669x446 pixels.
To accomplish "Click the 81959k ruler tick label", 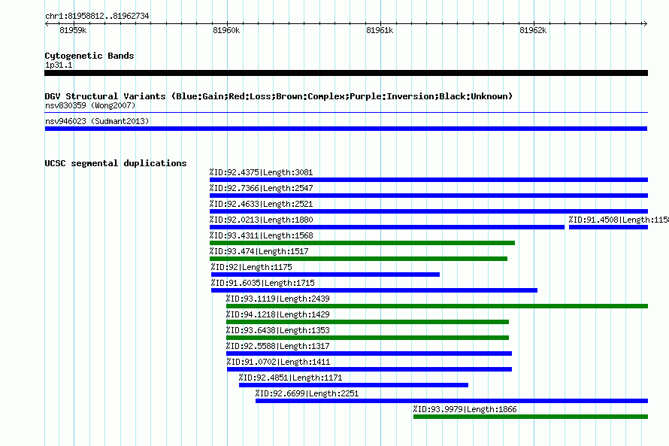I will [73, 30].
